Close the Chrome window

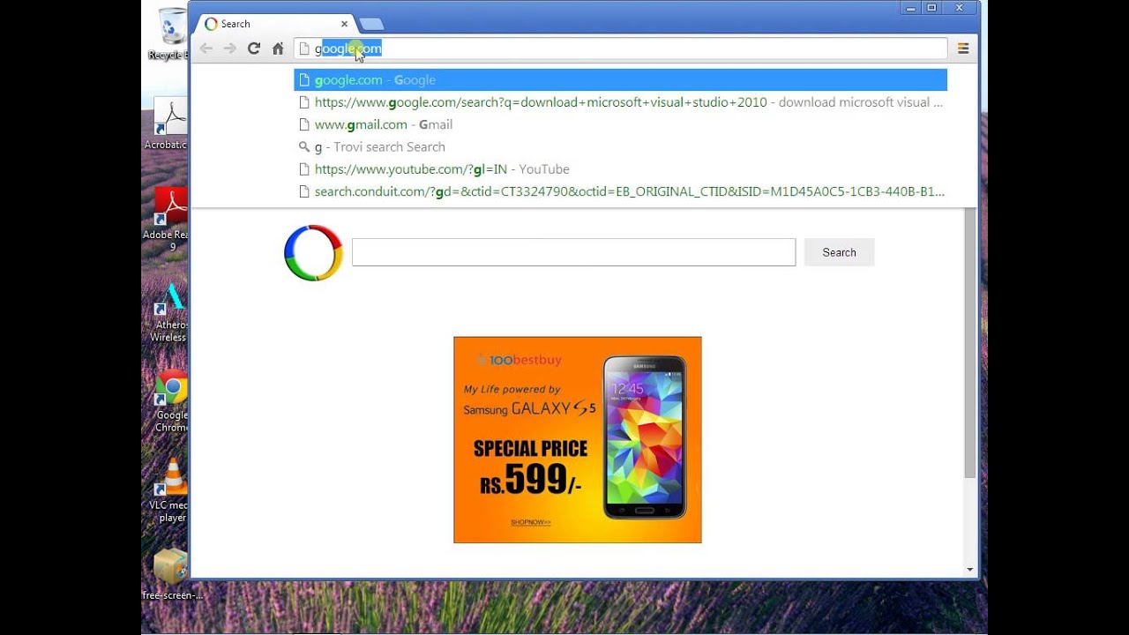[961, 8]
